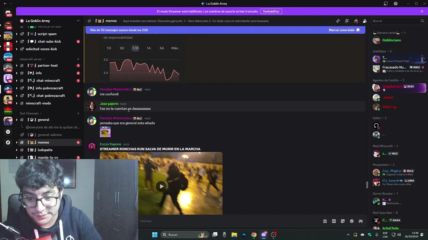Open pinned messages pin icon

coord(356,21)
